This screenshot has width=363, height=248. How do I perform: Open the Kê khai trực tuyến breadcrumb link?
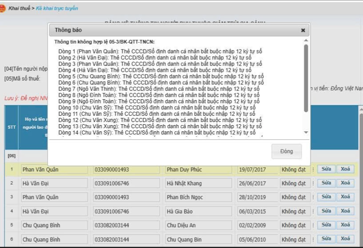pyautogui.click(x=57, y=8)
